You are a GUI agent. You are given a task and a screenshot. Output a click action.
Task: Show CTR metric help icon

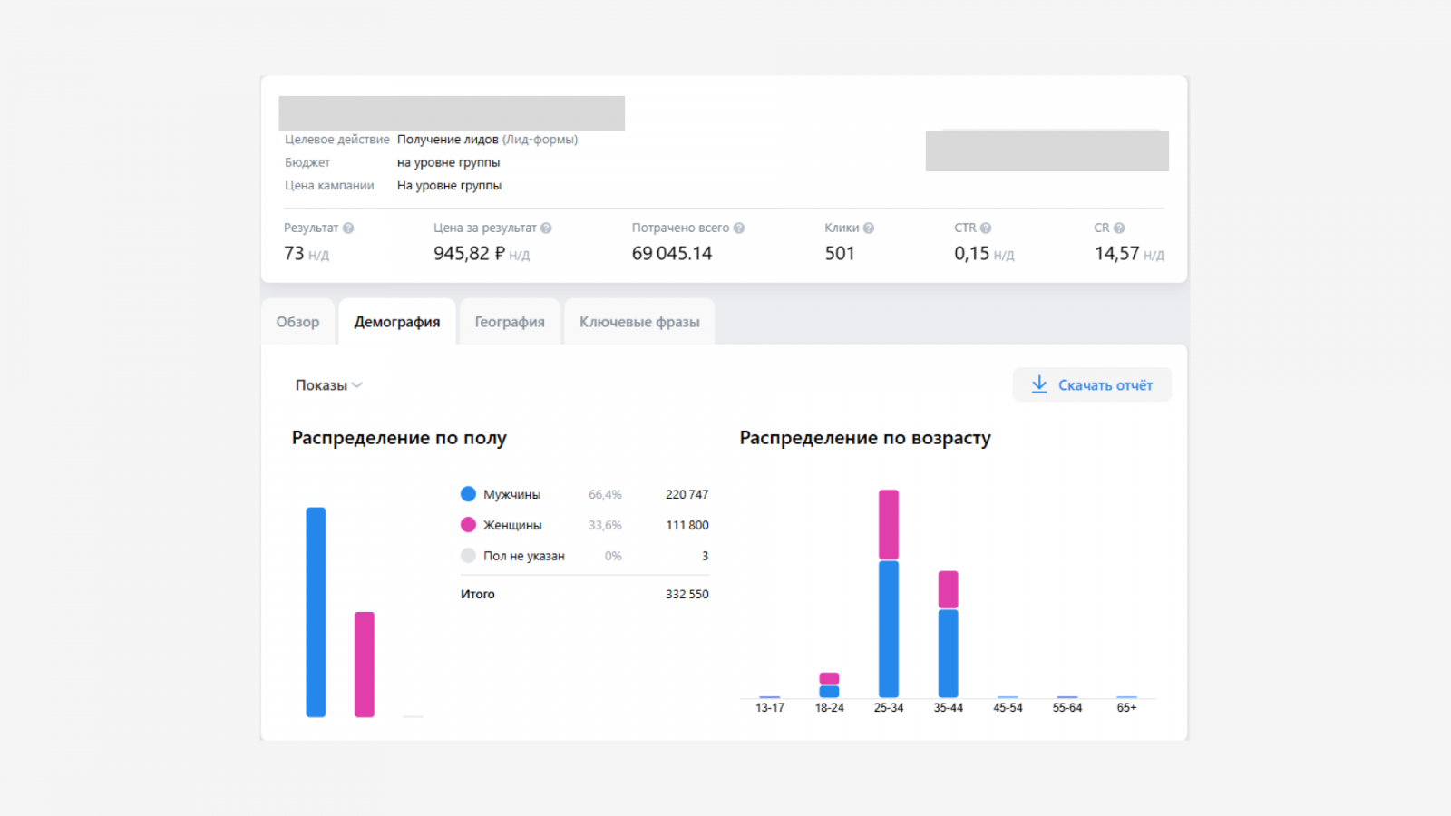pyautogui.click(x=986, y=228)
